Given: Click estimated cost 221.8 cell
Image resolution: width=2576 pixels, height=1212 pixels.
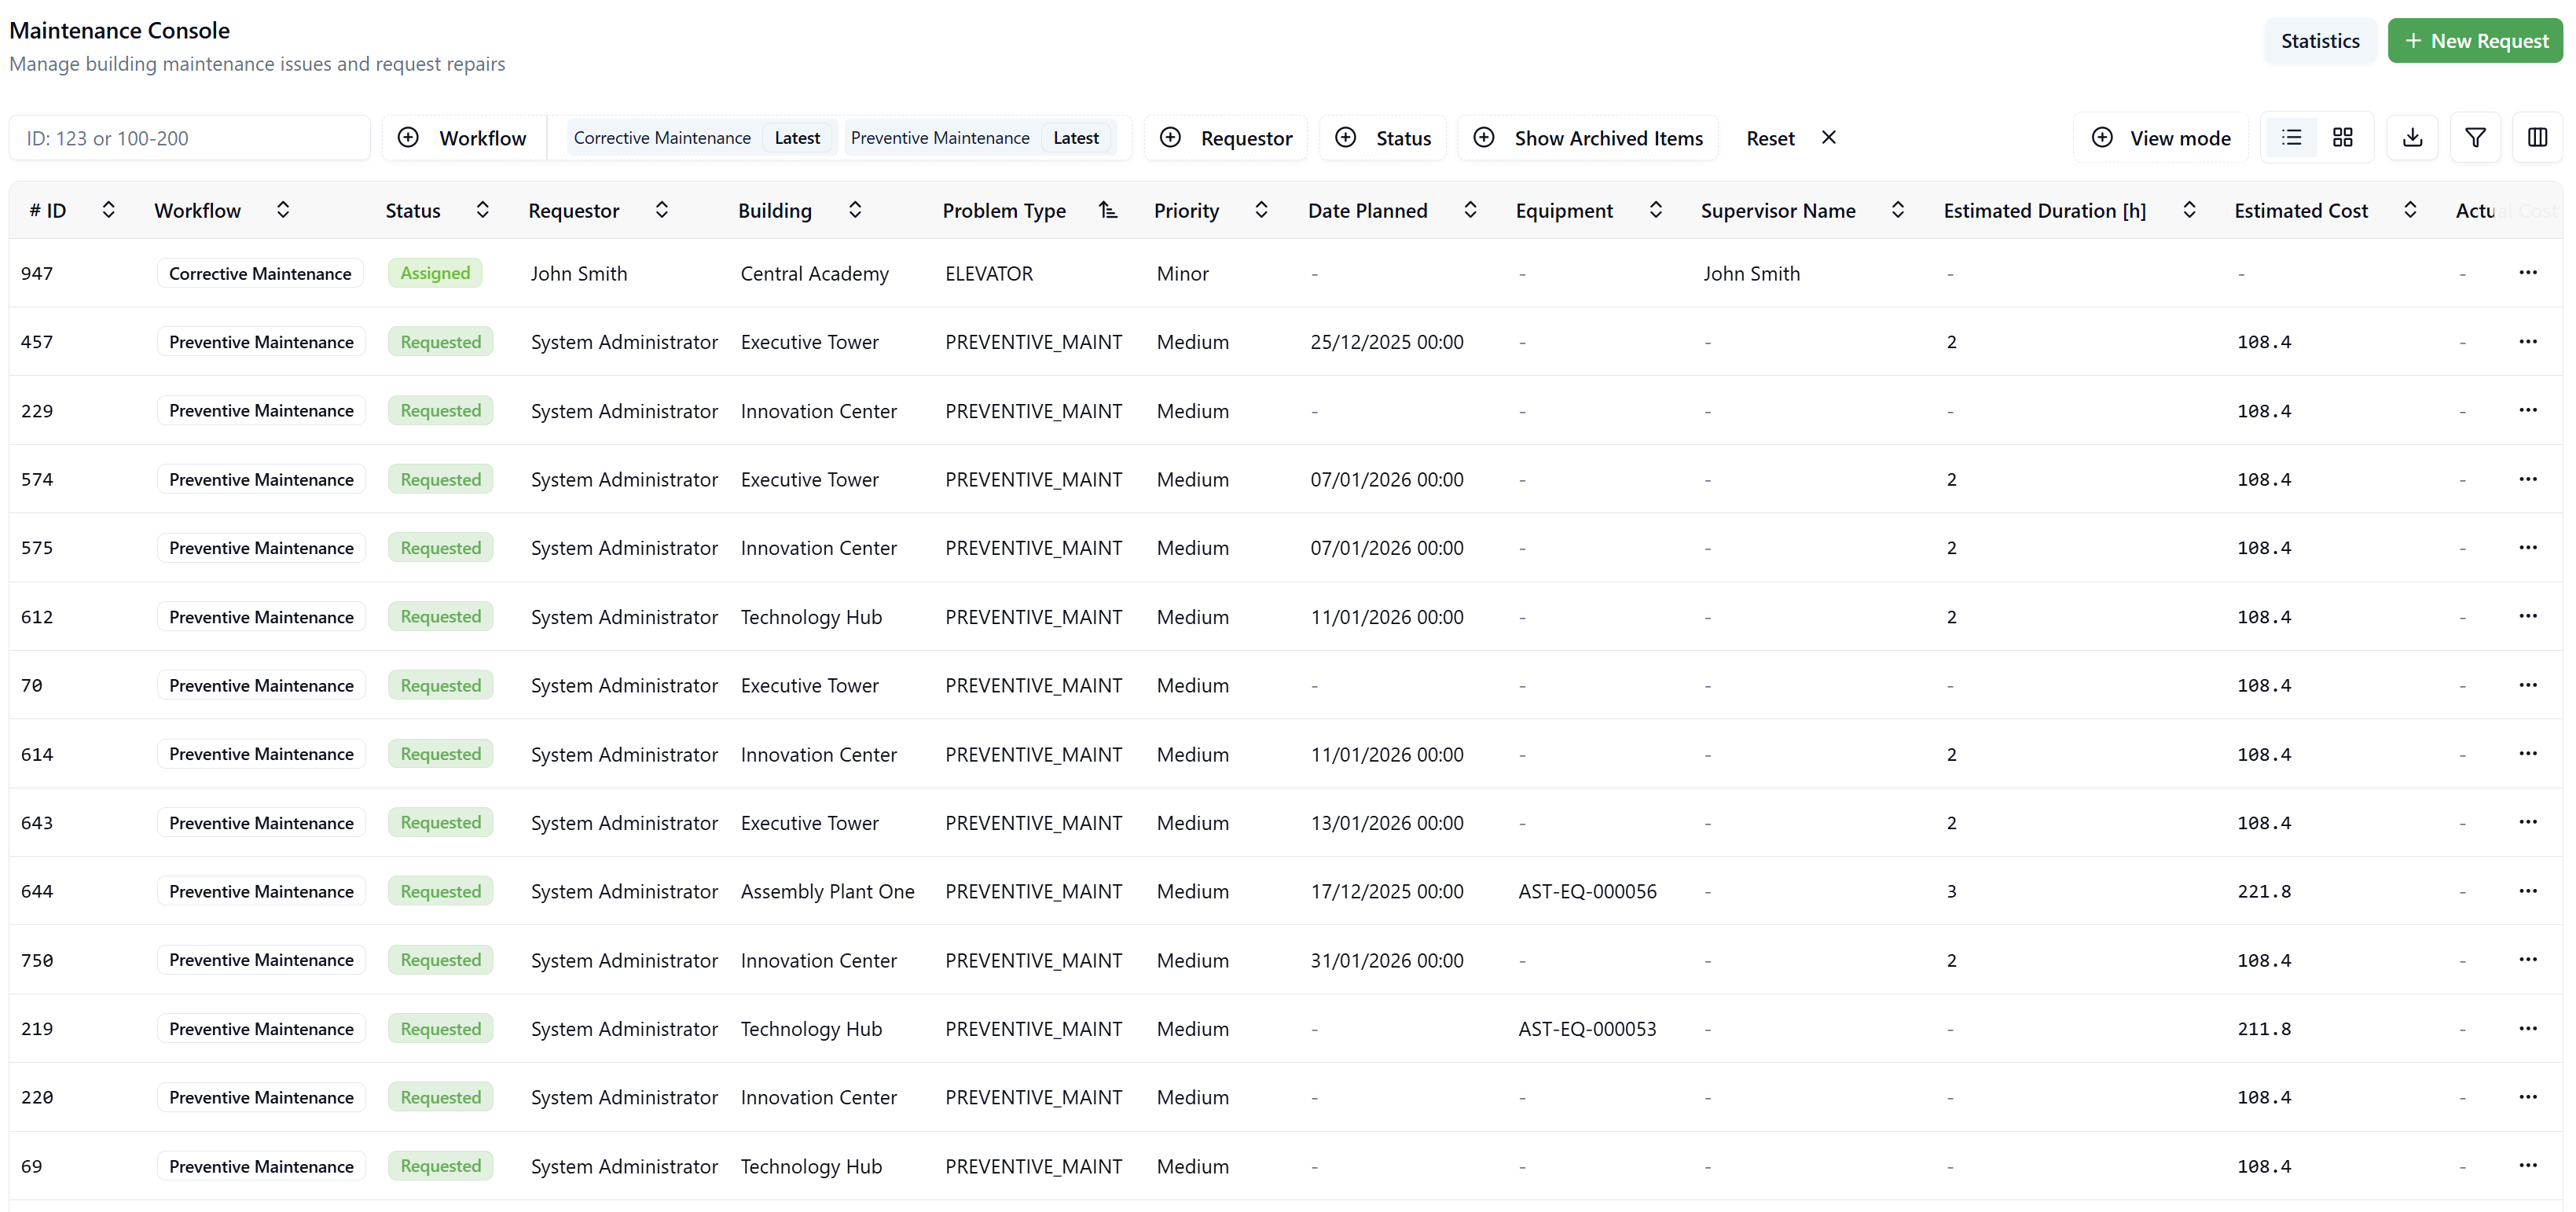Looking at the screenshot, I should [x=2264, y=891].
